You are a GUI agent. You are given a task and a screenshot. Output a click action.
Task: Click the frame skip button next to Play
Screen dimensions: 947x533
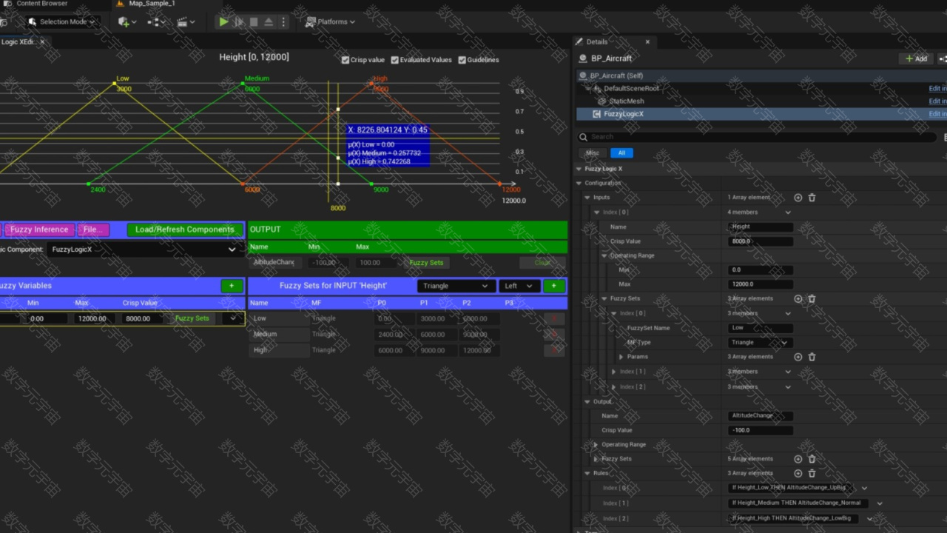[239, 22]
